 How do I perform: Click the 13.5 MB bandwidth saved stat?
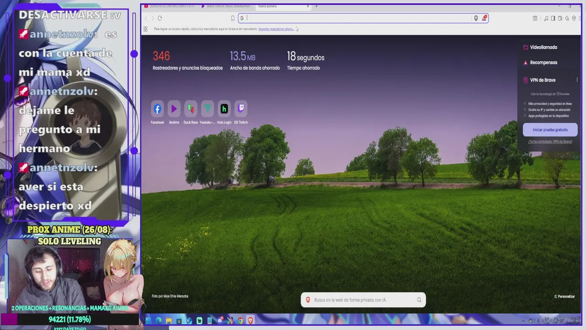pos(255,61)
